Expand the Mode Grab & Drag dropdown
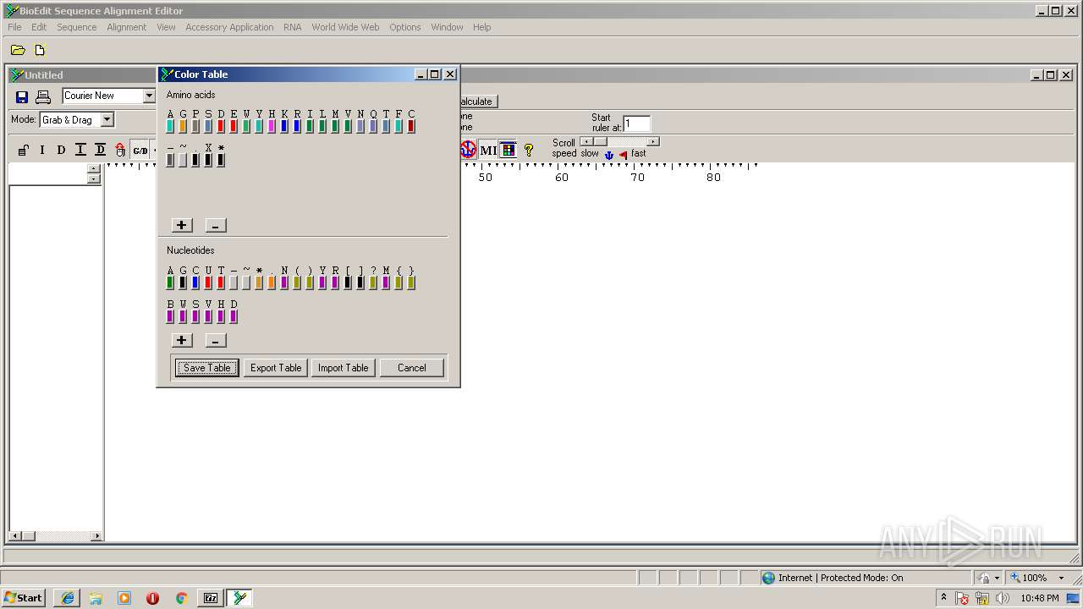Viewport: 1083px width, 609px height. (x=107, y=120)
